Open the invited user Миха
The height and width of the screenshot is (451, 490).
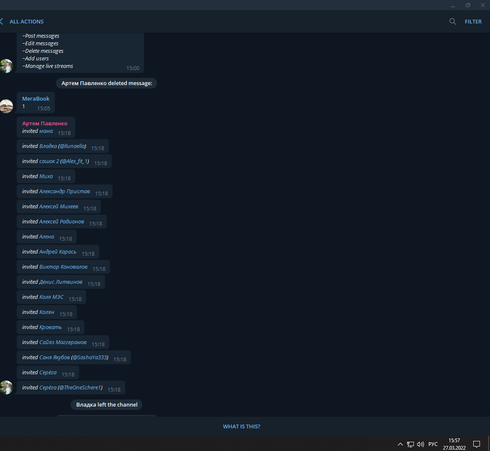(x=46, y=176)
